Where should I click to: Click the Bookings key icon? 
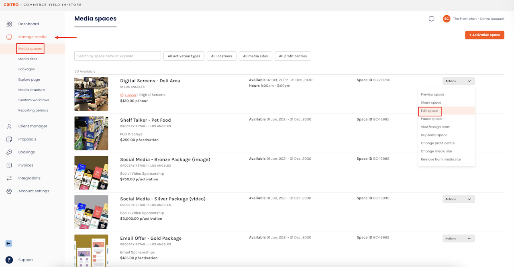coord(9,152)
